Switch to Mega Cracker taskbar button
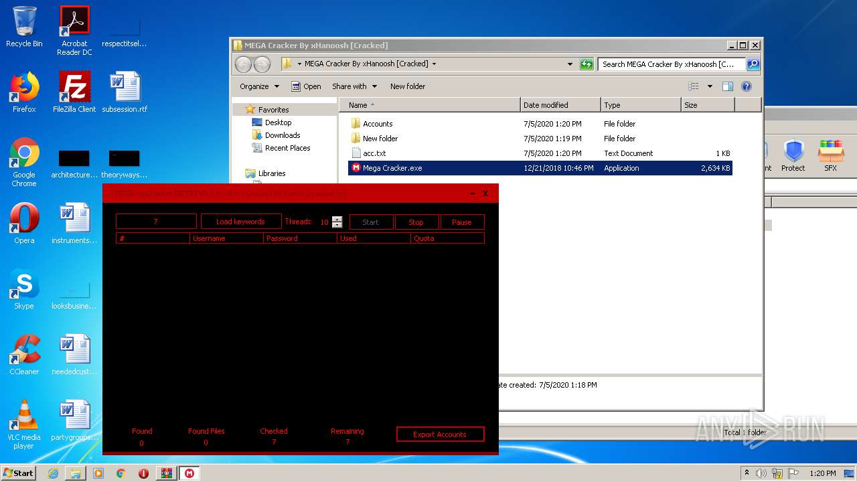Screen dimensions: 857x482 [189, 473]
